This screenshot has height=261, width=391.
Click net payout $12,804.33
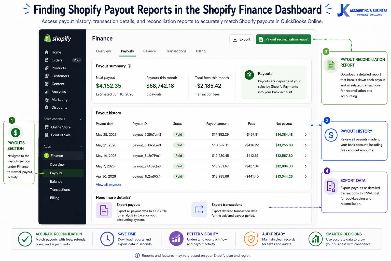(284, 166)
